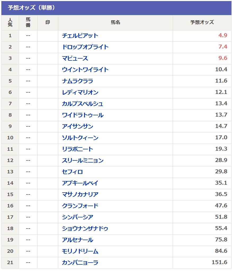The image size is (232, 271).
Task: Click the 予想オッズ column header
Action: click(202, 23)
